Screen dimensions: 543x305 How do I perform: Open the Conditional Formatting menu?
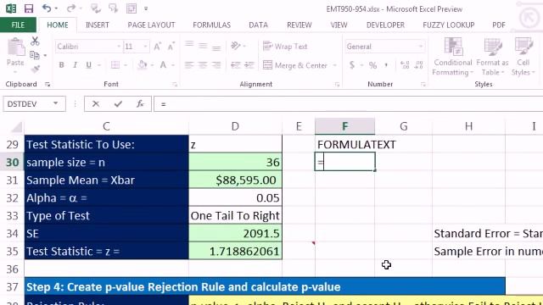click(452, 57)
